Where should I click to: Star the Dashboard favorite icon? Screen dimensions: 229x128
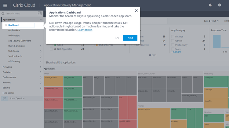click(x=6, y=25)
